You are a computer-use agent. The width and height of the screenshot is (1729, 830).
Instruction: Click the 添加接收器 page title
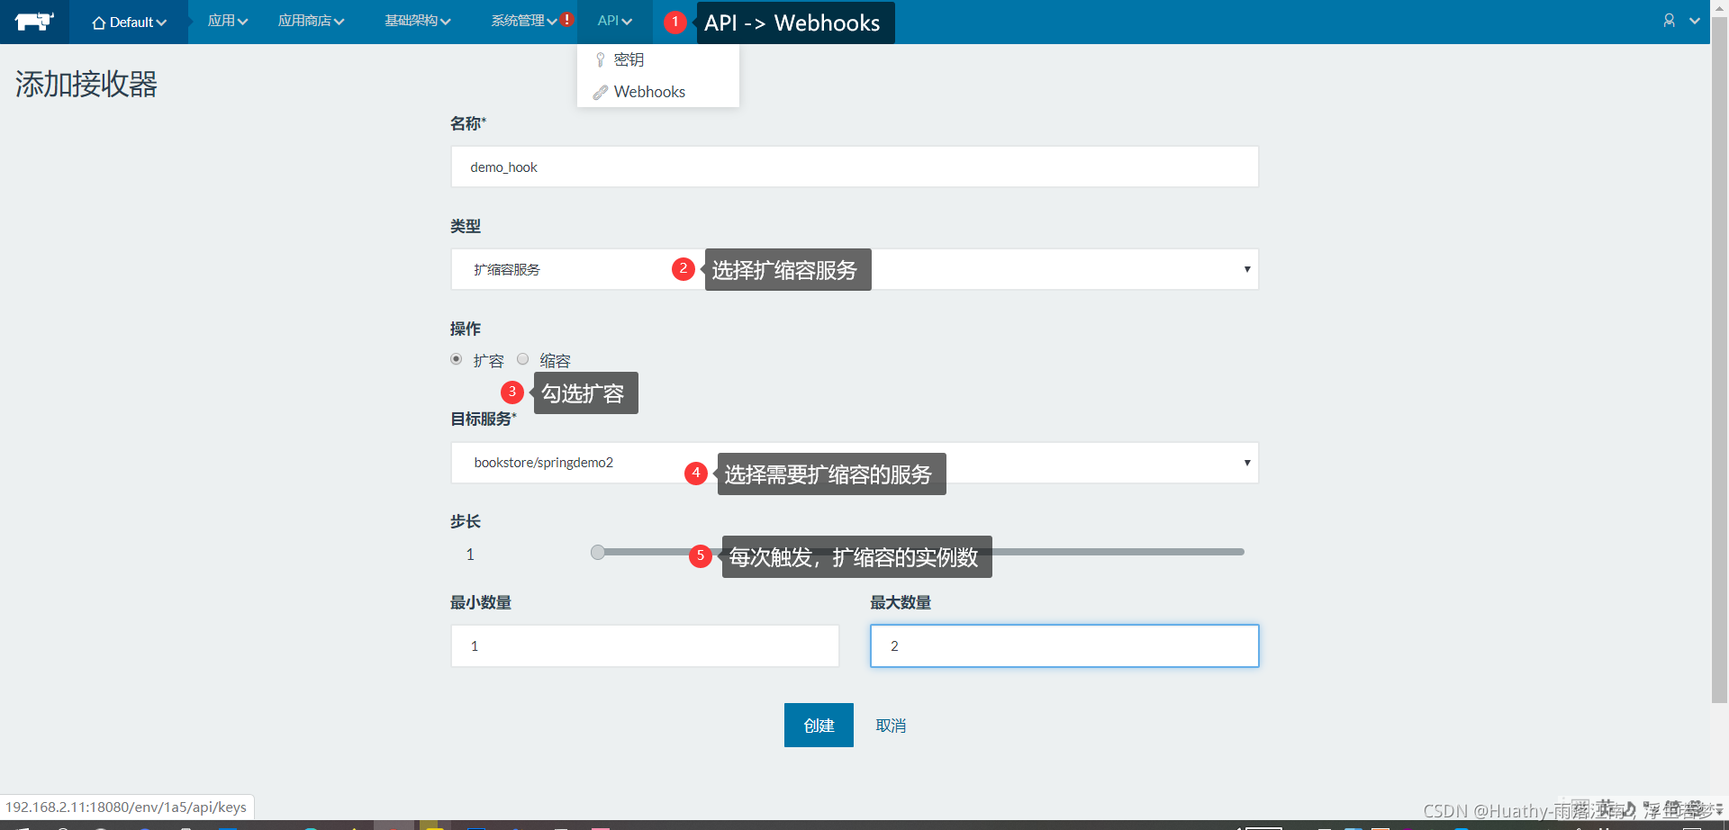click(x=86, y=85)
